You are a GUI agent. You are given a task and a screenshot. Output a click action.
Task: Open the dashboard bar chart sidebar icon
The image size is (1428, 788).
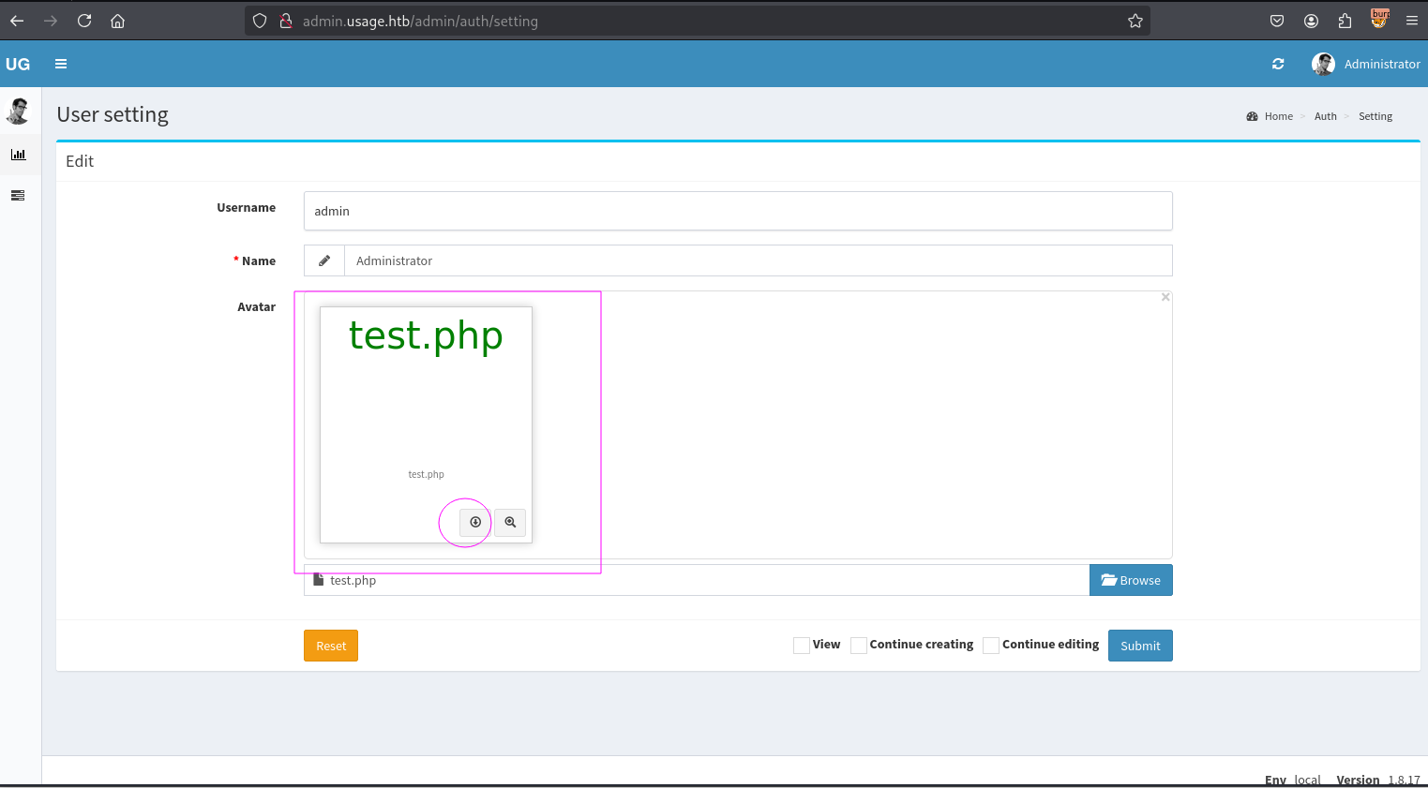click(18, 155)
